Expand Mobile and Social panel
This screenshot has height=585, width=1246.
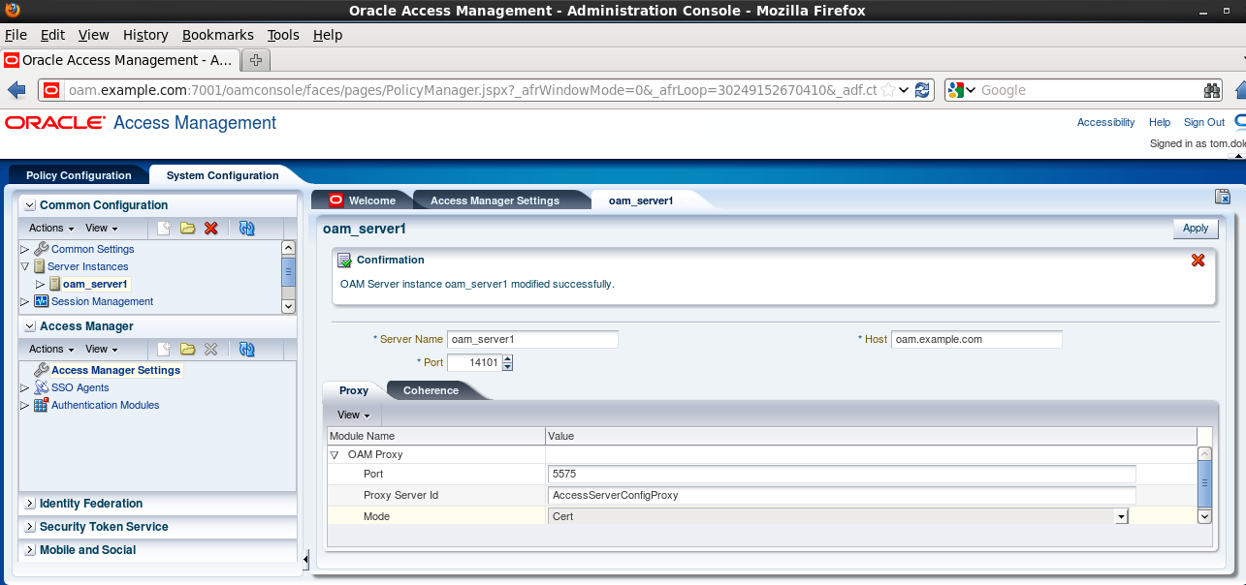(30, 550)
